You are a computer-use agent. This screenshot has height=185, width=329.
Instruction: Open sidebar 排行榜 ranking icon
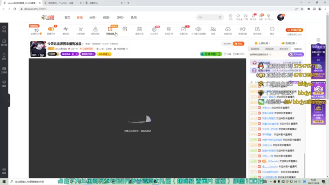coord(4,43)
